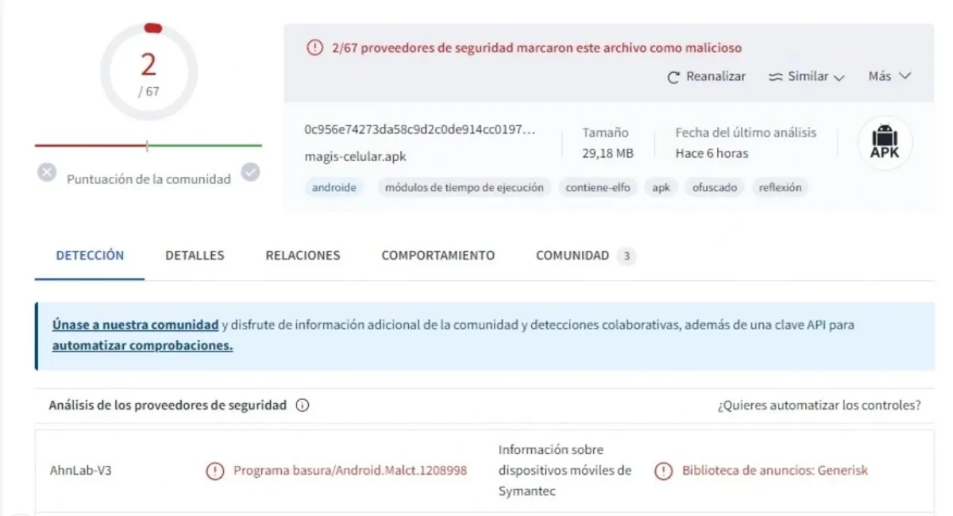
Task: Follow the automatizar comprobaciones link
Action: point(142,346)
